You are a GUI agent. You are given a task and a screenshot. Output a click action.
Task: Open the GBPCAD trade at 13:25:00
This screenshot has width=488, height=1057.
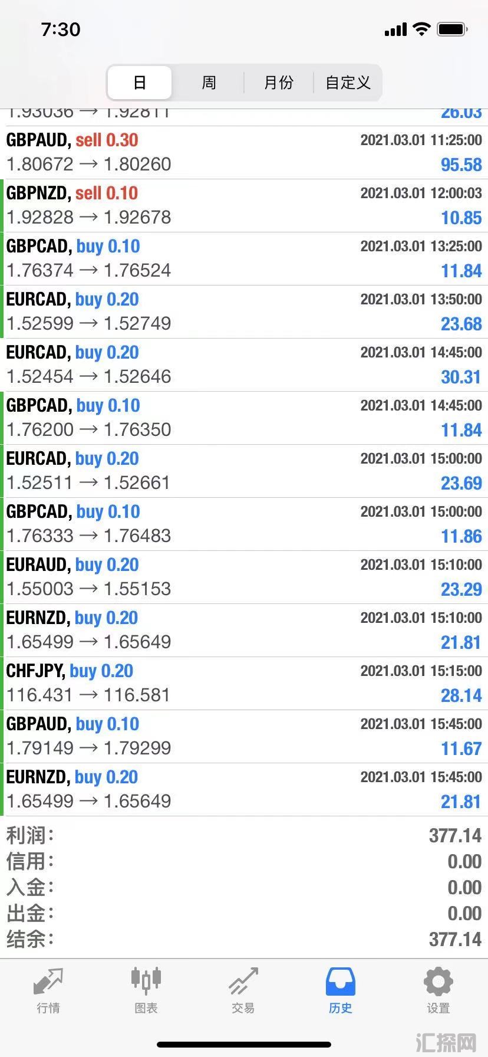point(244,259)
